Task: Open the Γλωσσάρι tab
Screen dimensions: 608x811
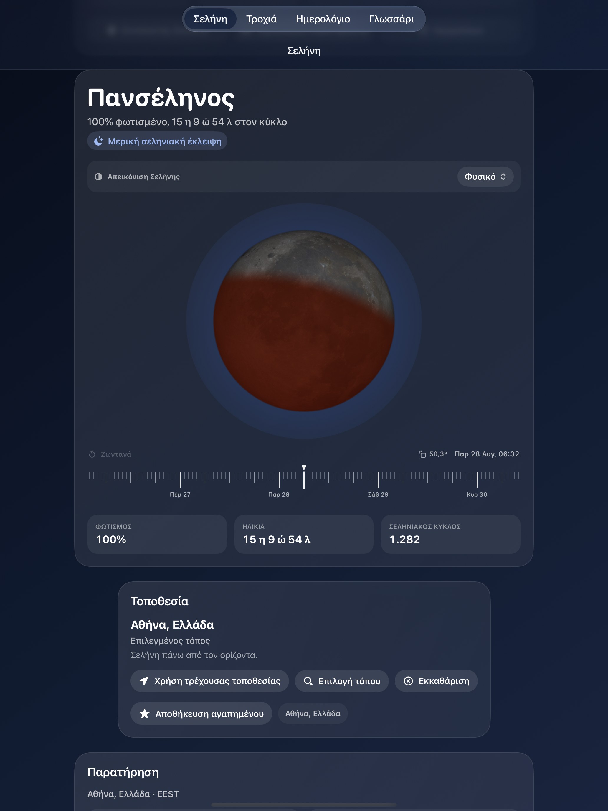Action: tap(391, 19)
